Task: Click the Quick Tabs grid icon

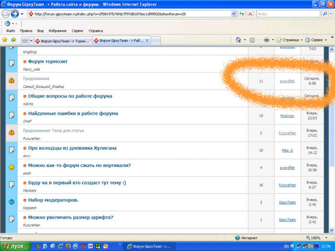Action: tap(25, 41)
